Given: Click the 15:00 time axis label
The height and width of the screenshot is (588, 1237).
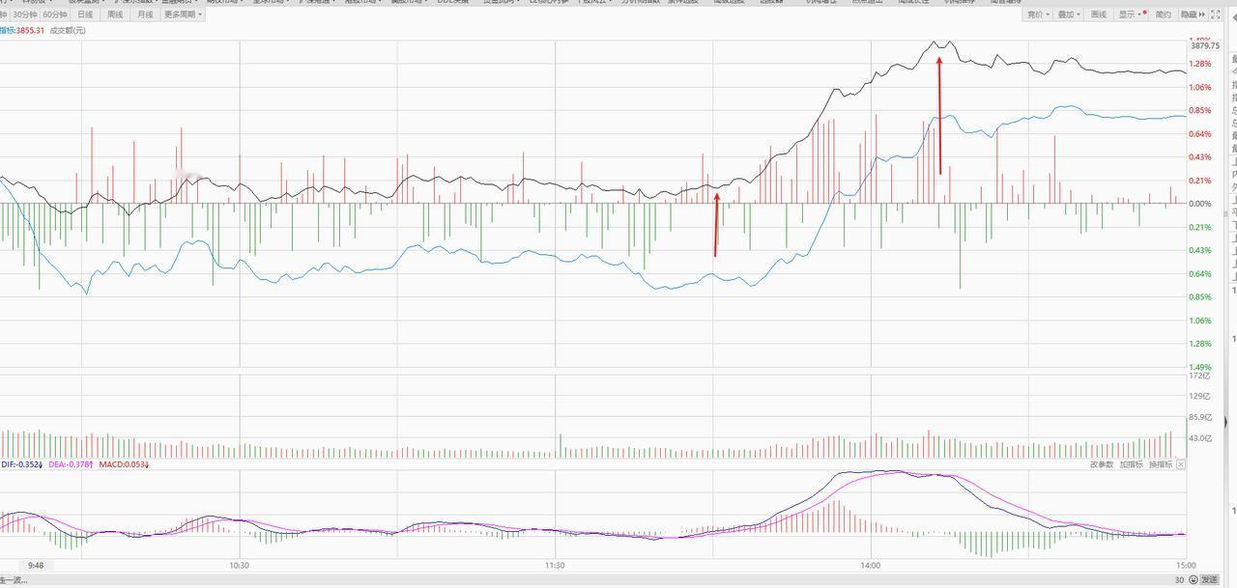Looking at the screenshot, I should [1186, 566].
